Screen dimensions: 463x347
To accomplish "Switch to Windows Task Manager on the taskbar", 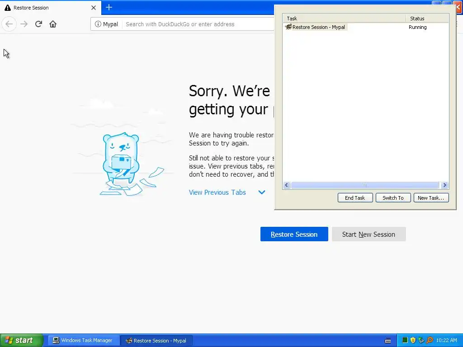I will click(x=83, y=341).
